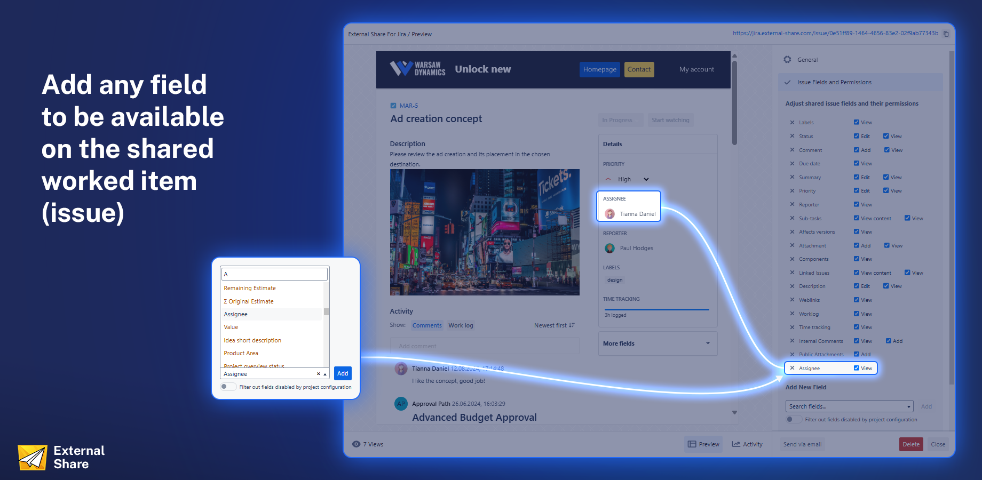This screenshot has height=480, width=982.
Task: Remove the Time tracking field via X
Action: 792,327
